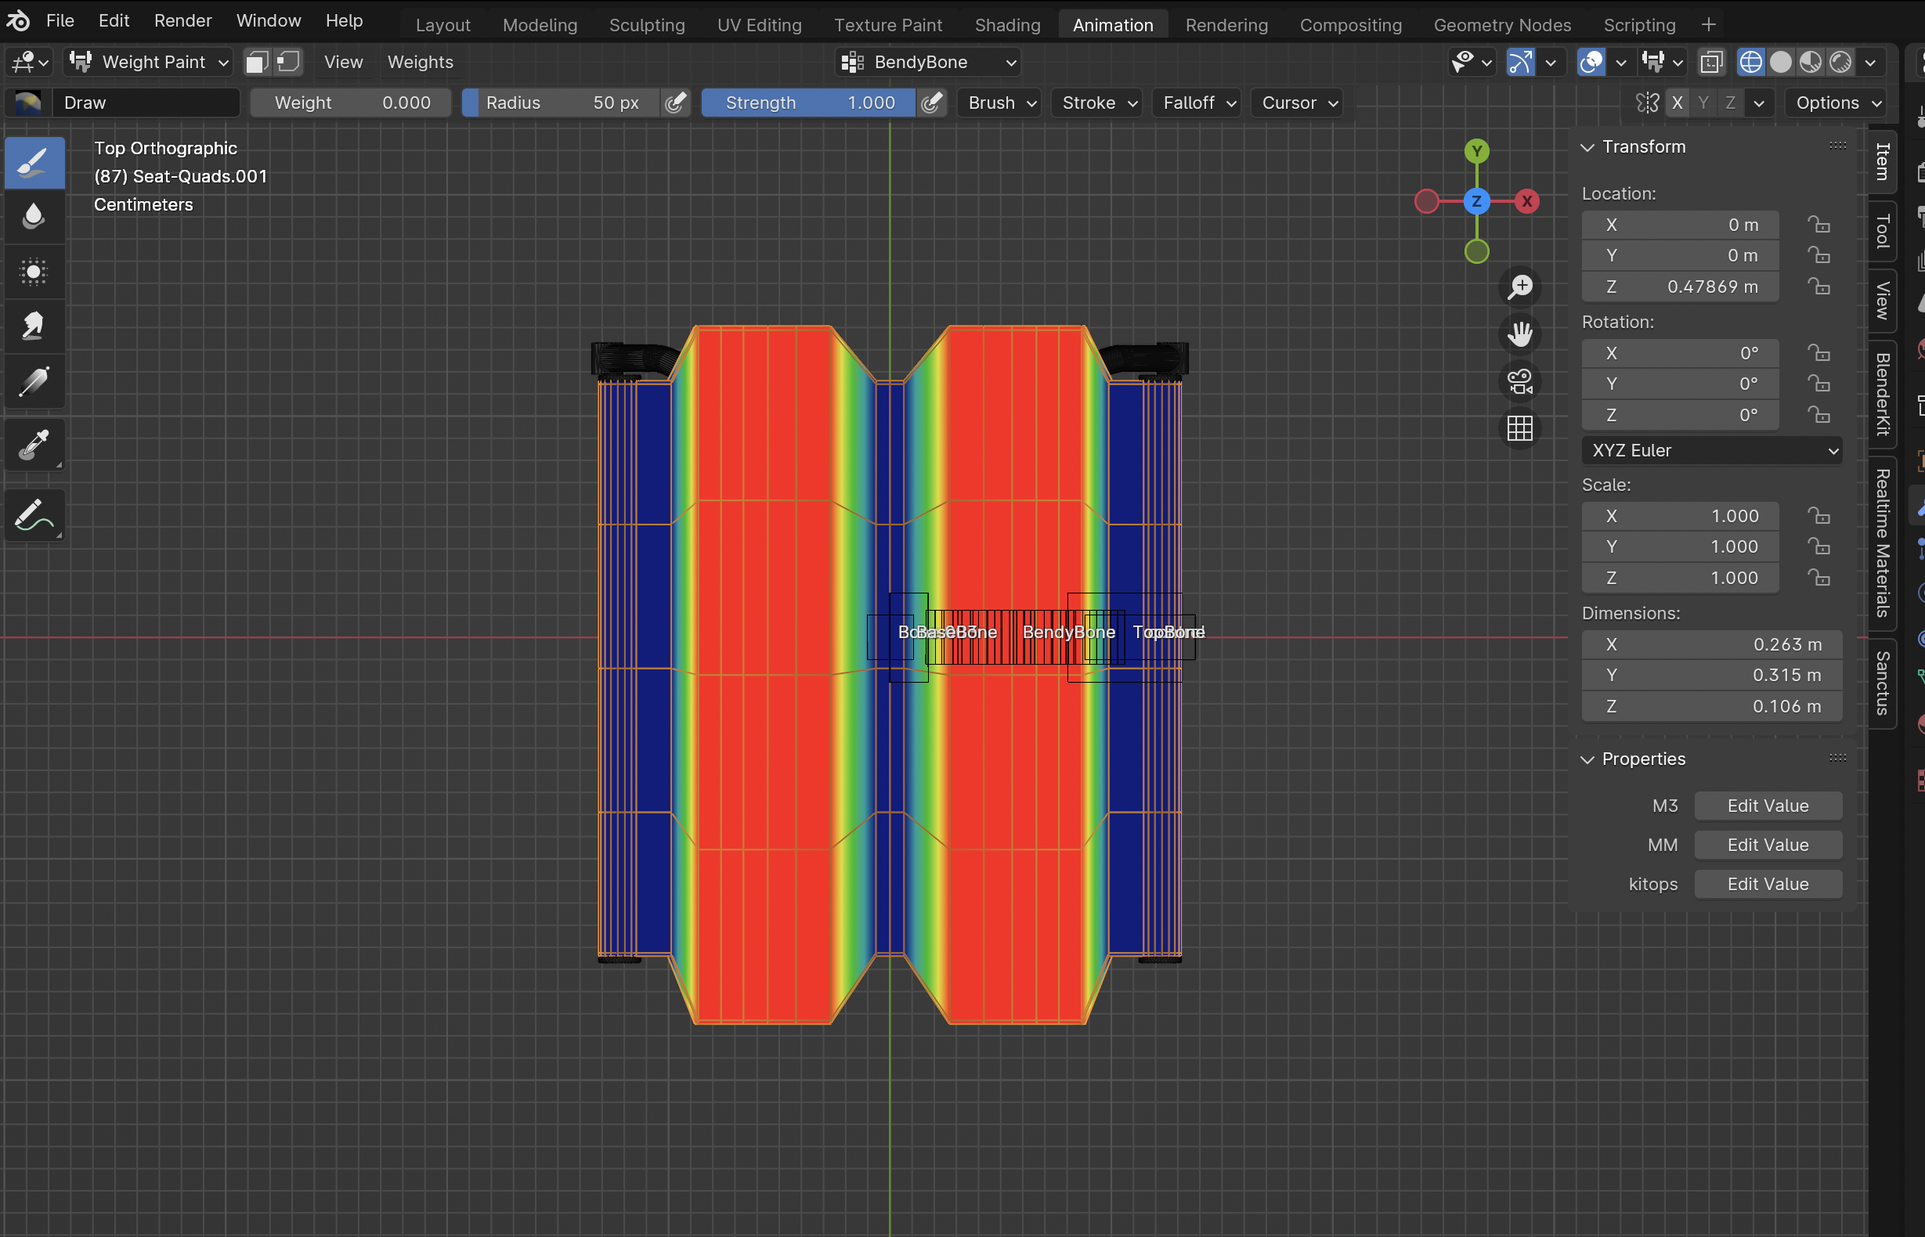Switch to rendered viewport shading
This screenshot has width=1925, height=1237.
1840,62
